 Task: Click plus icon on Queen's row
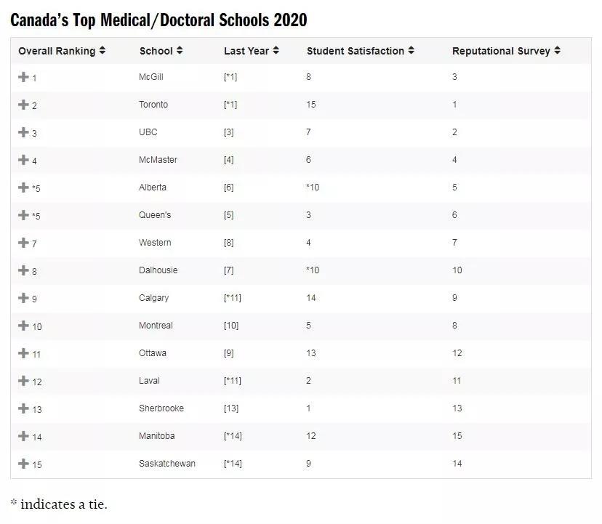point(23,215)
